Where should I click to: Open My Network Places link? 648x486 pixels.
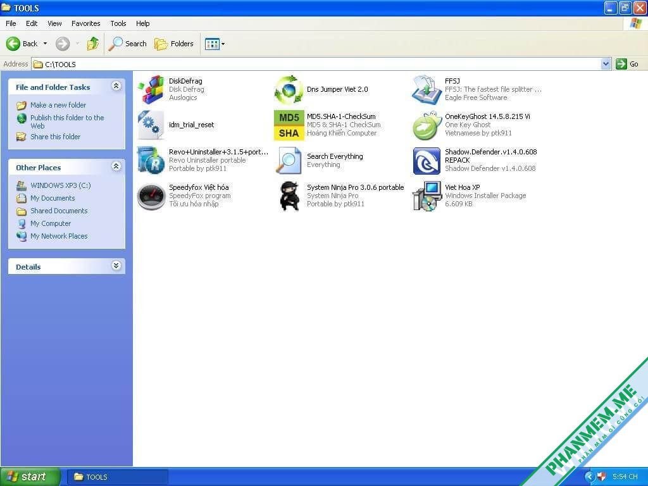pos(59,236)
